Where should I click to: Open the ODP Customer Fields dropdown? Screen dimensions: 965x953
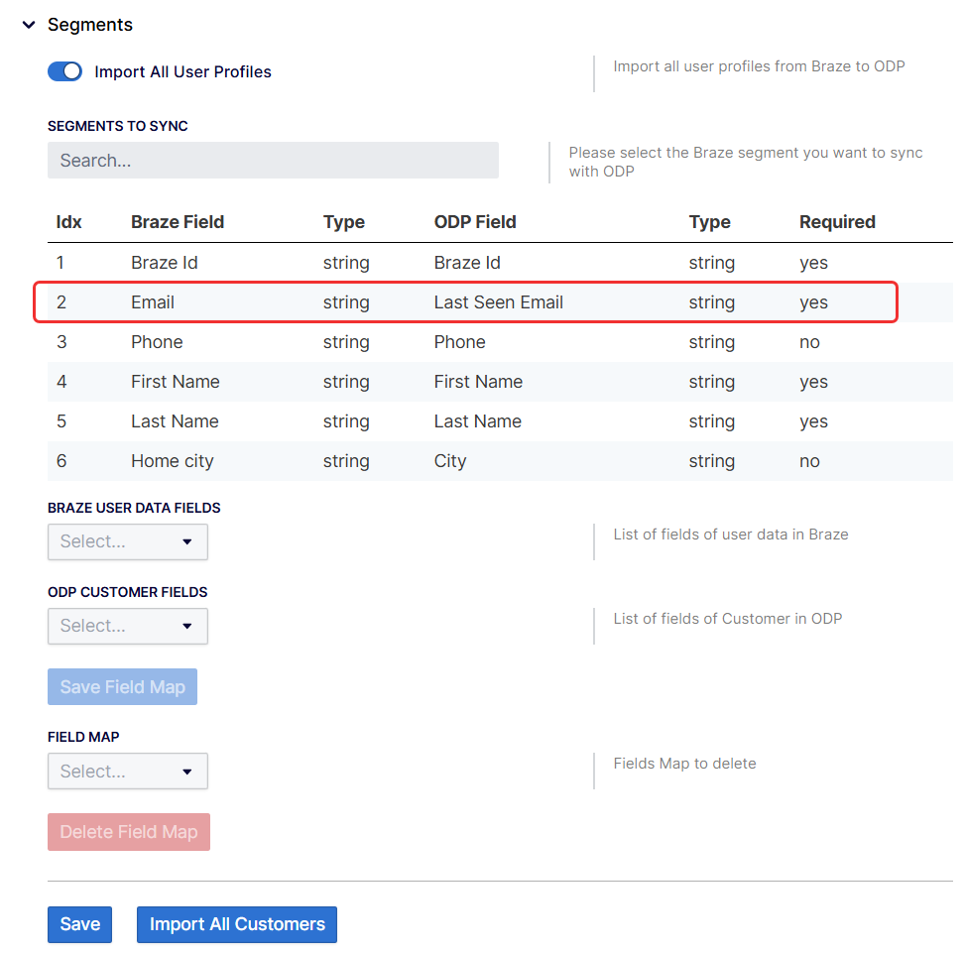click(x=127, y=626)
